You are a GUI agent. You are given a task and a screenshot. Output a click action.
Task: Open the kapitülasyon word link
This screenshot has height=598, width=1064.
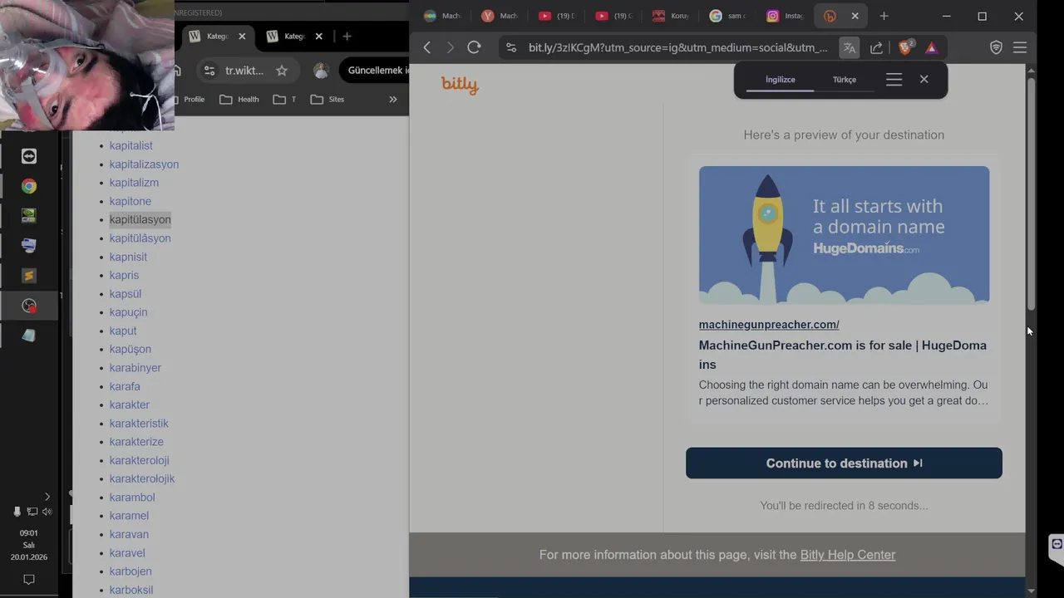point(140,219)
